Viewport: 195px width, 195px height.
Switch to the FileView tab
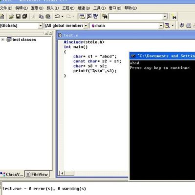[x=37, y=175]
